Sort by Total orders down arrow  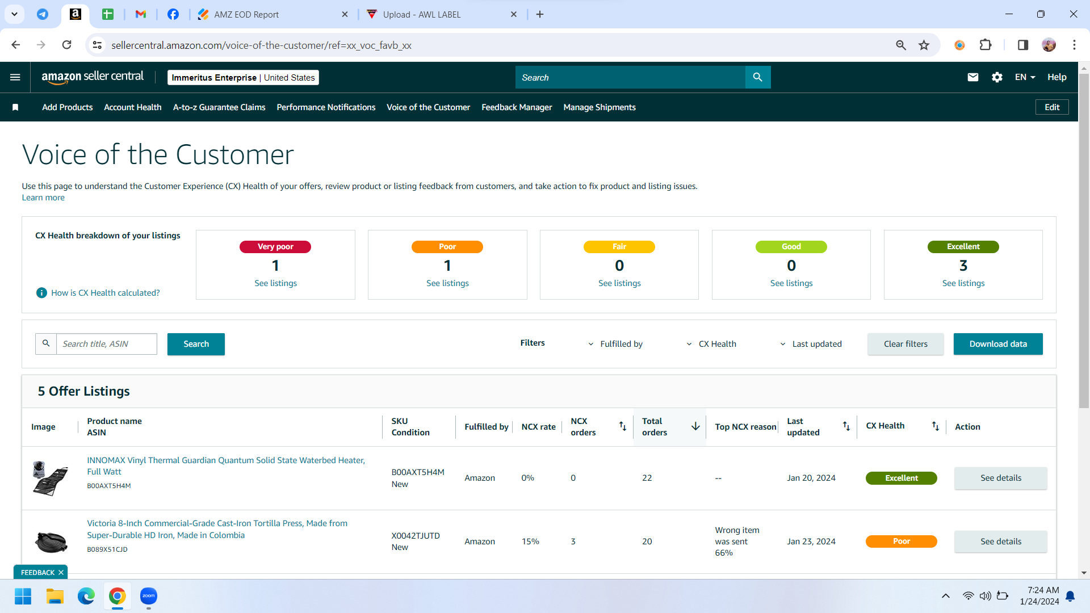pyautogui.click(x=695, y=426)
